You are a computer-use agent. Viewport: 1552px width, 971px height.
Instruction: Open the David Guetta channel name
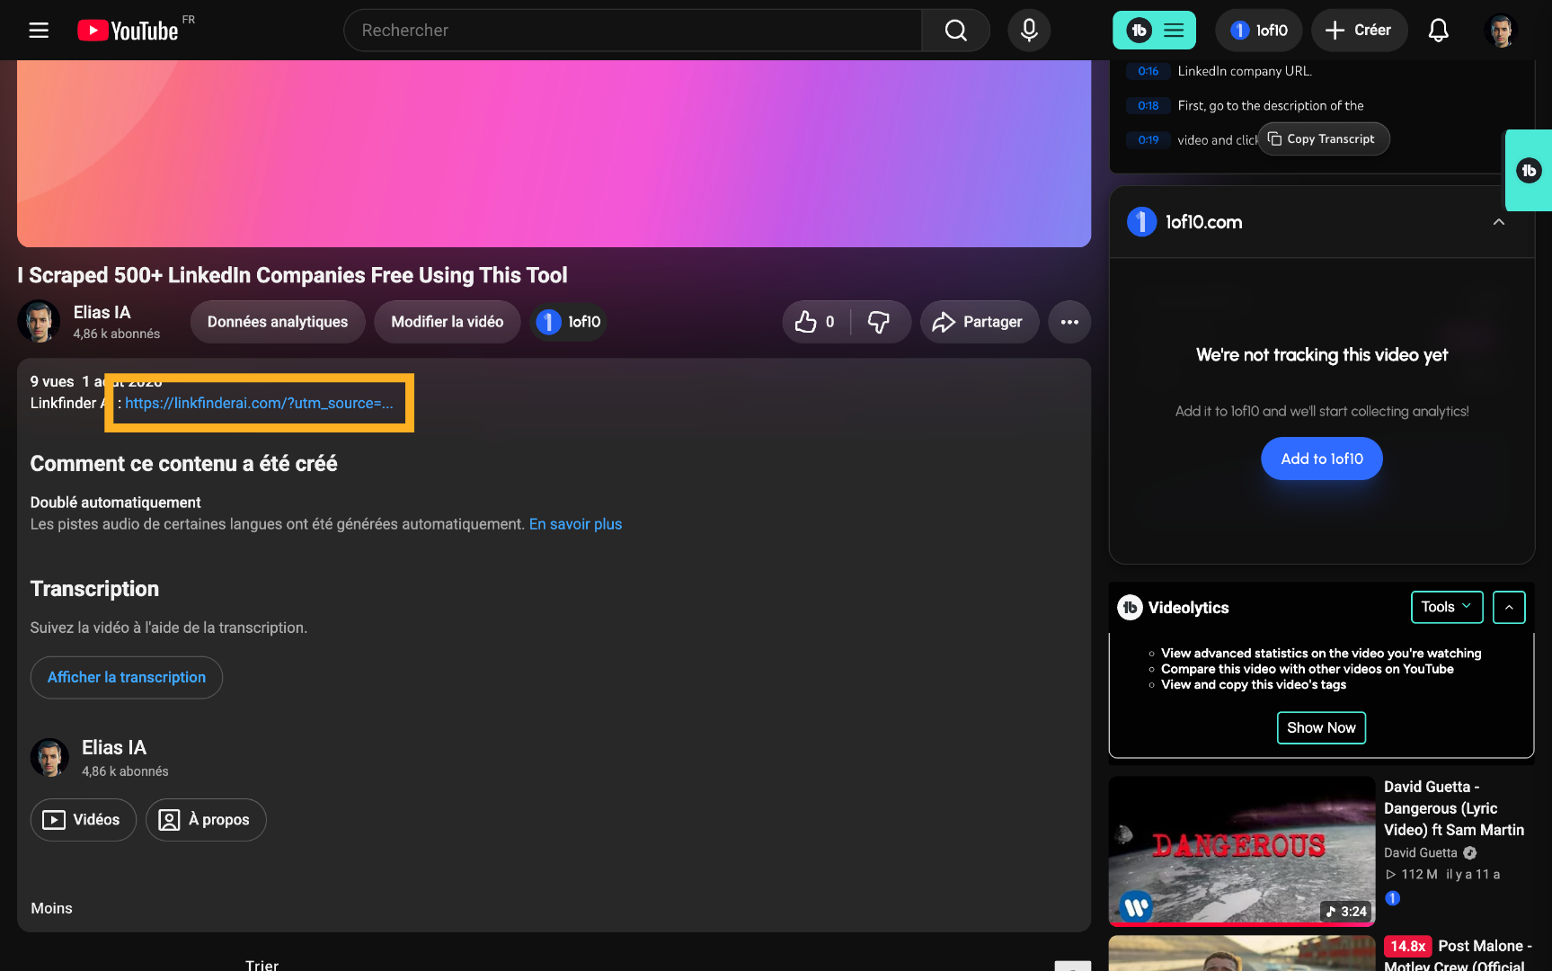(x=1420, y=852)
